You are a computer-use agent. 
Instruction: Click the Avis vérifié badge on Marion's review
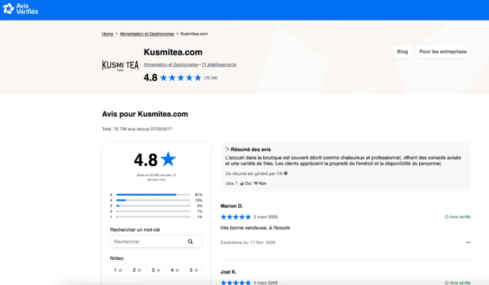[x=457, y=217]
